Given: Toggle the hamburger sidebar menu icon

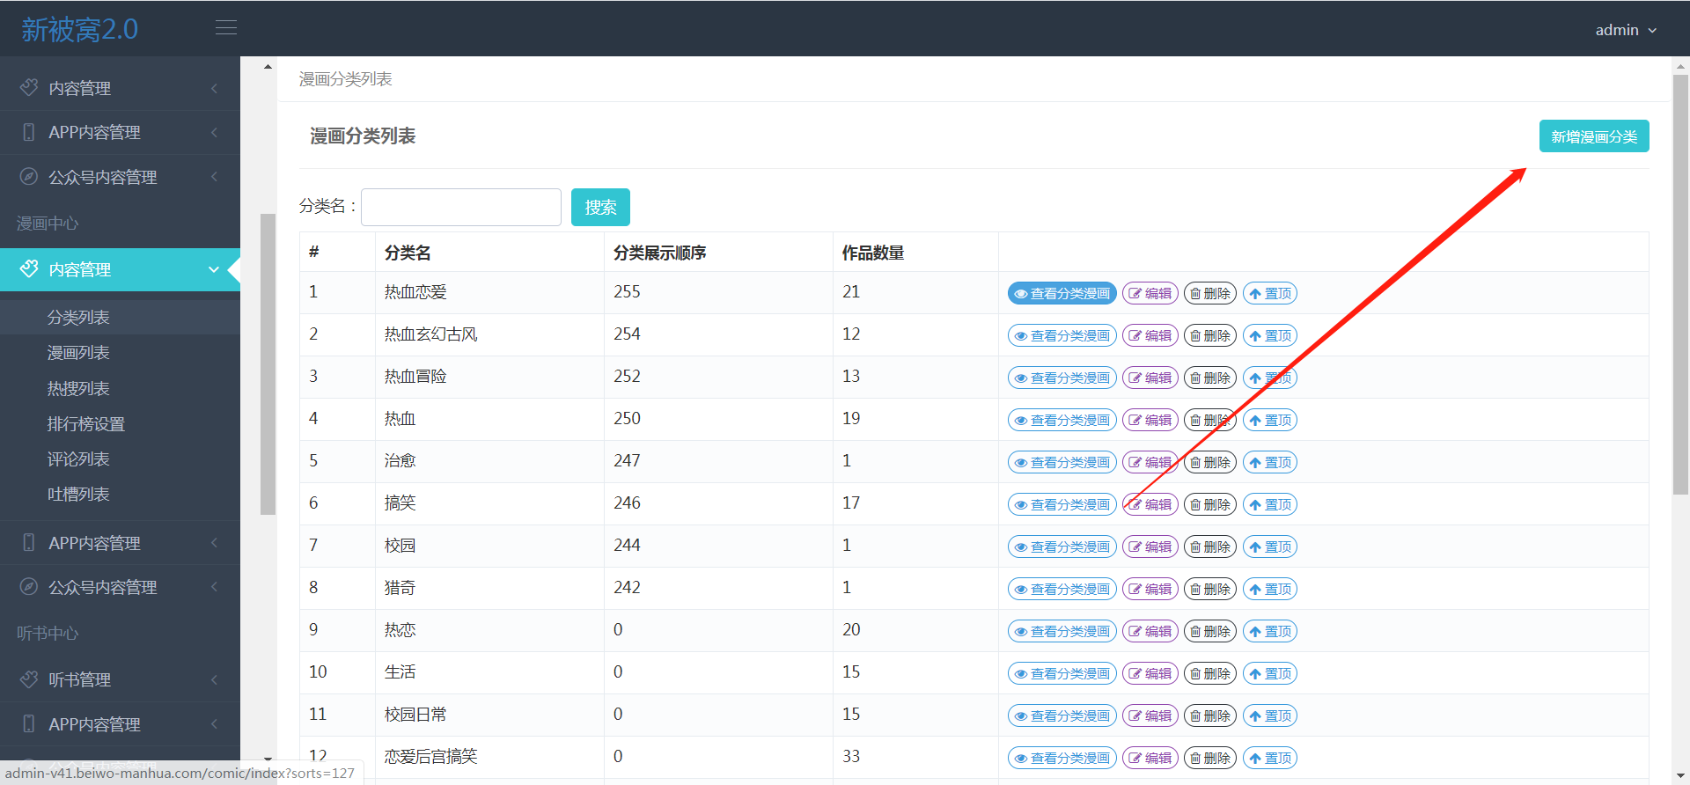Looking at the screenshot, I should (226, 28).
